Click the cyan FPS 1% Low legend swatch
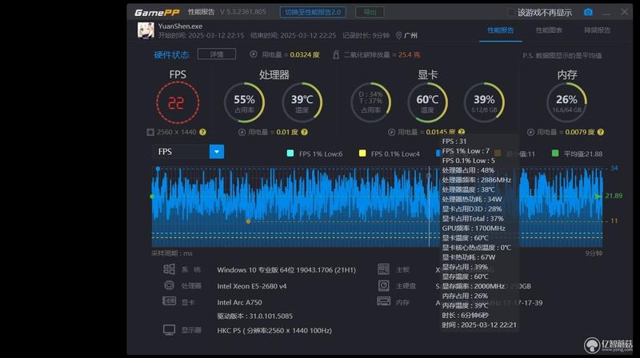 point(290,153)
